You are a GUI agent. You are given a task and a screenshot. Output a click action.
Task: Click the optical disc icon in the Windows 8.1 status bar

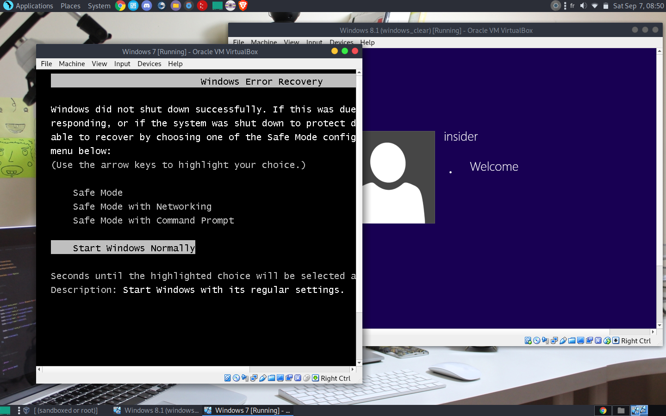[536, 341]
